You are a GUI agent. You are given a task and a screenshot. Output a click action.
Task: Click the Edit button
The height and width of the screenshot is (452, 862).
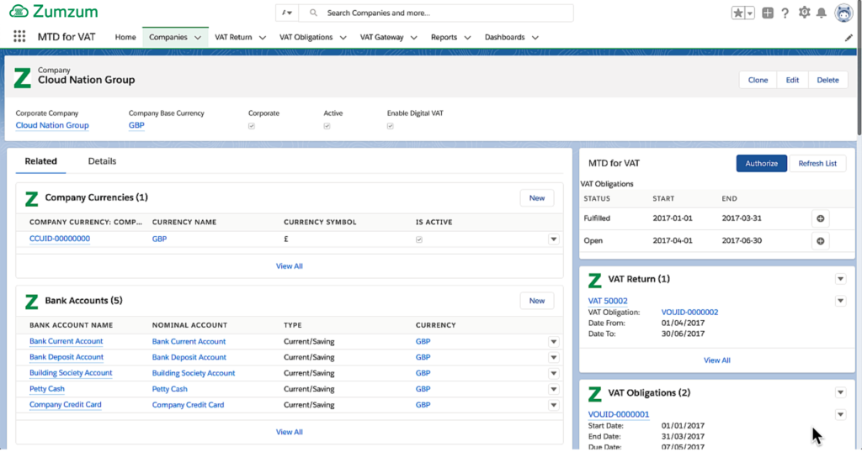pos(792,80)
